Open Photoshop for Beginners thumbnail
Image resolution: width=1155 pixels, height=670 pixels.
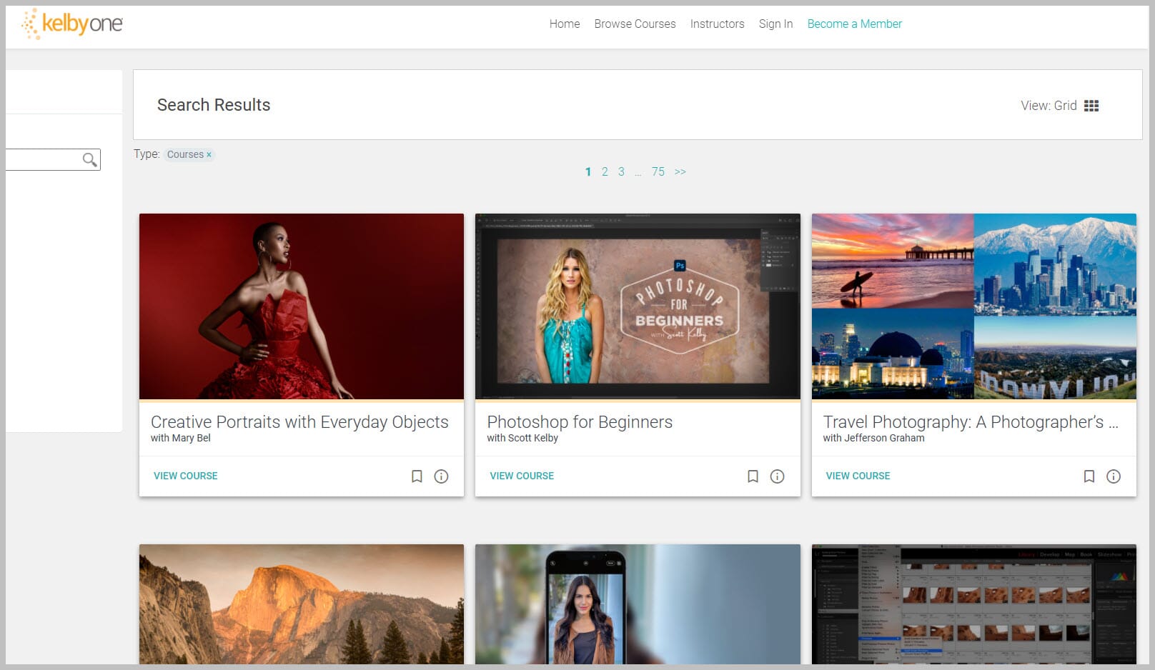(638, 306)
